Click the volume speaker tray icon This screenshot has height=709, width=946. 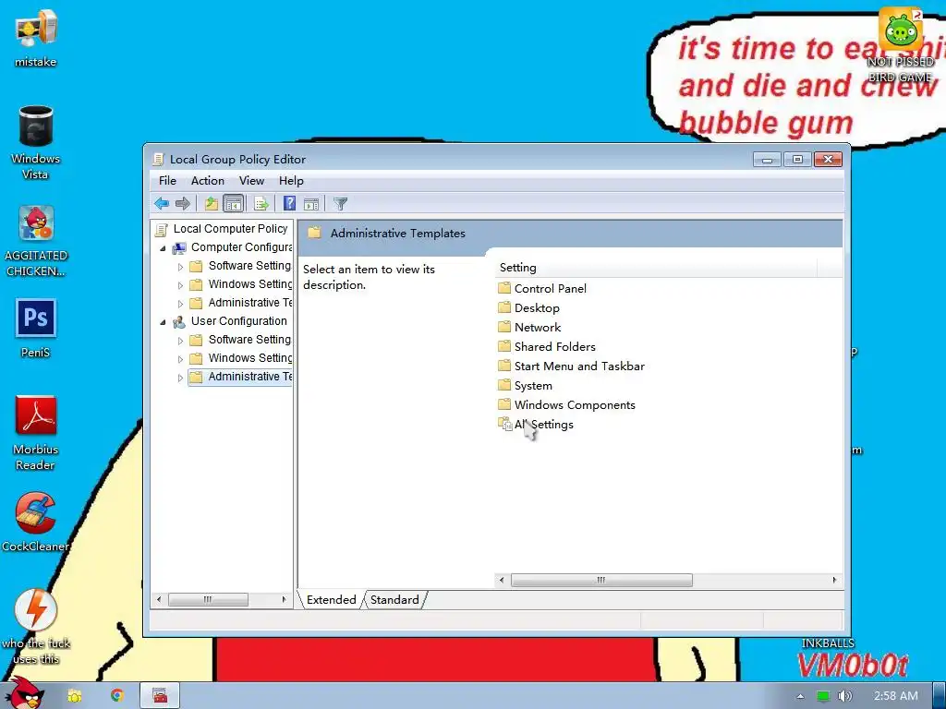pos(844,696)
